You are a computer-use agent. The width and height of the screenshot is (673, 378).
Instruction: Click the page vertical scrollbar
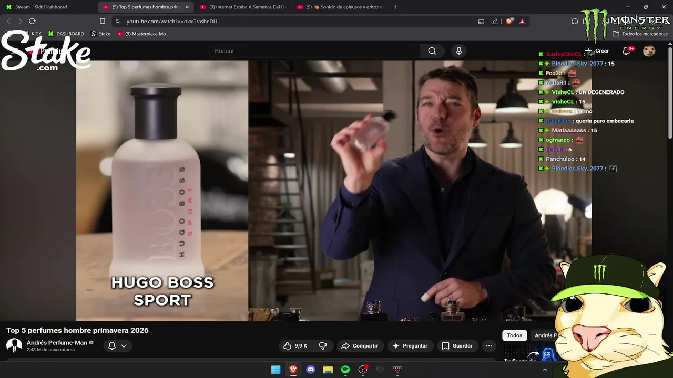670,93
